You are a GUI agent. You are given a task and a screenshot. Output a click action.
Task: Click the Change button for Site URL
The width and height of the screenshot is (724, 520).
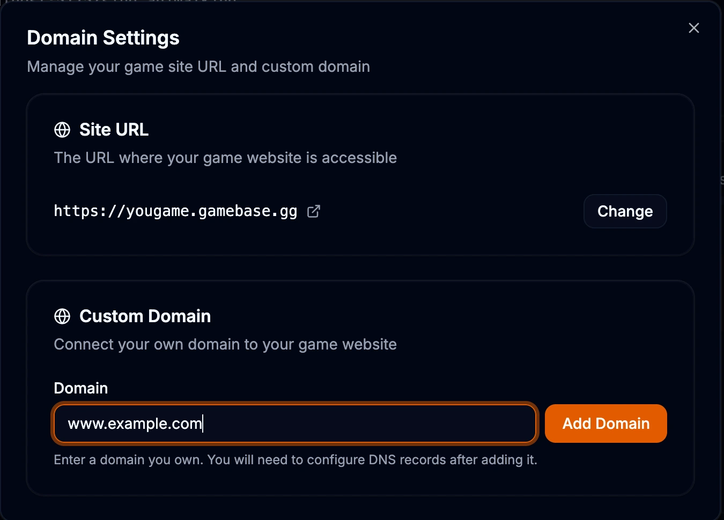pyautogui.click(x=625, y=211)
